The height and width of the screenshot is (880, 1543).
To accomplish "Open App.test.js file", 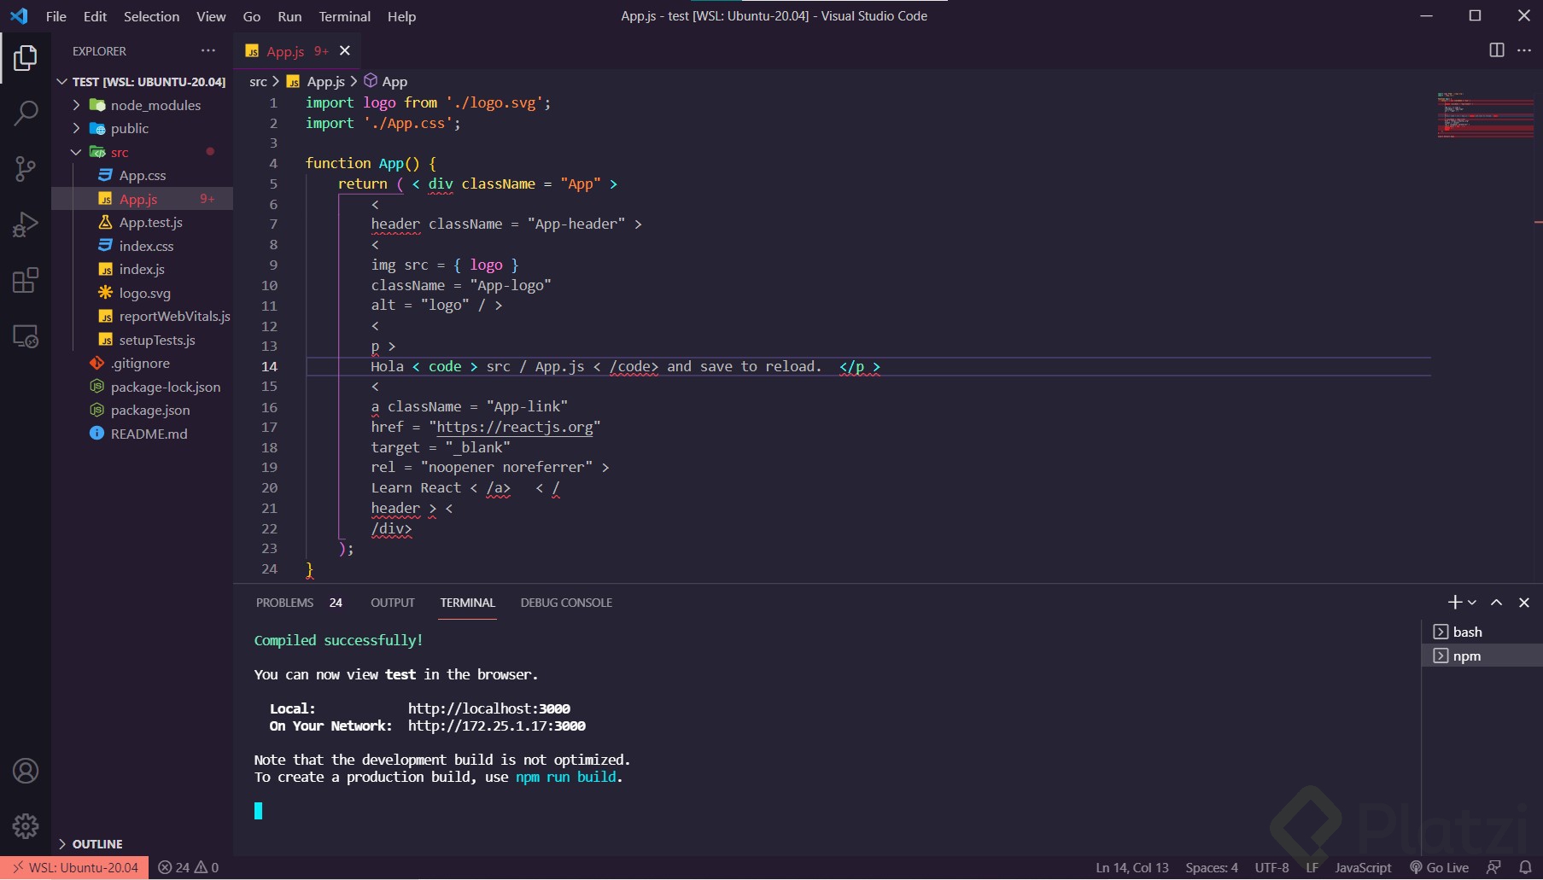I will [x=142, y=223].
